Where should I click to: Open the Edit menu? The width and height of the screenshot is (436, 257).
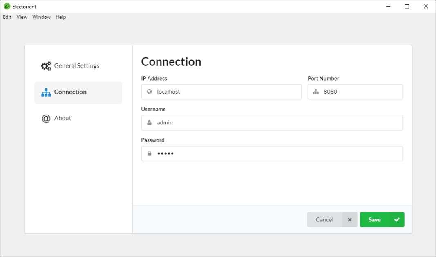(x=7, y=17)
